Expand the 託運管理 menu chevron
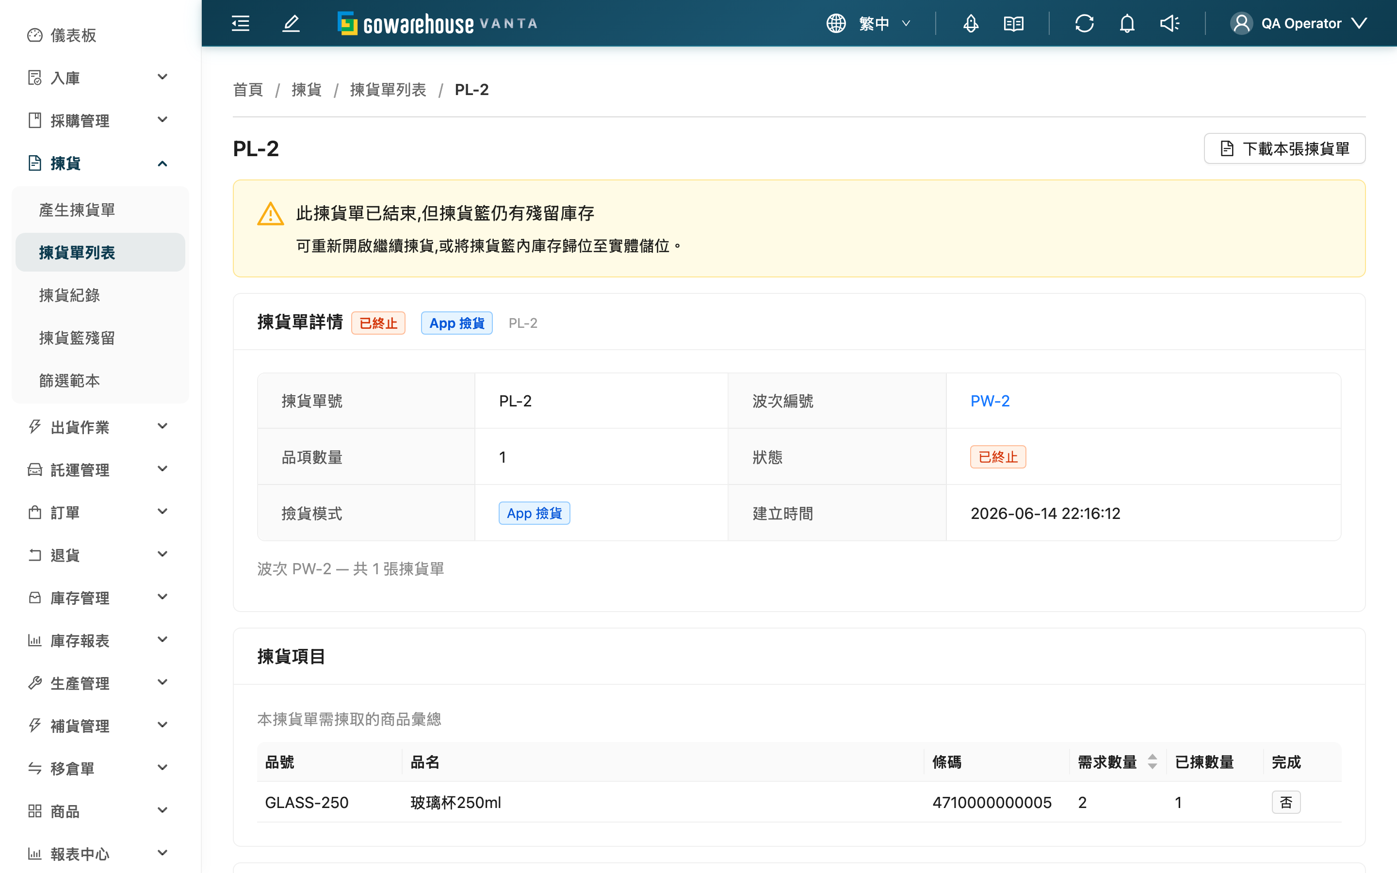 tap(163, 469)
